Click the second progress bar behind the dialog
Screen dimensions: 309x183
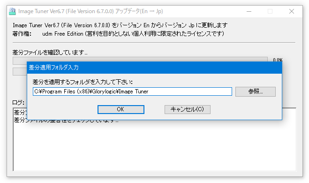(x=20, y=72)
